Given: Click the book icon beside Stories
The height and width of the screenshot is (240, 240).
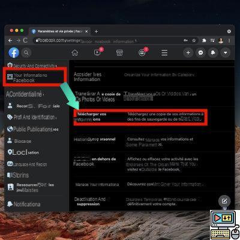Looking at the screenshot, I should pos(10,175).
